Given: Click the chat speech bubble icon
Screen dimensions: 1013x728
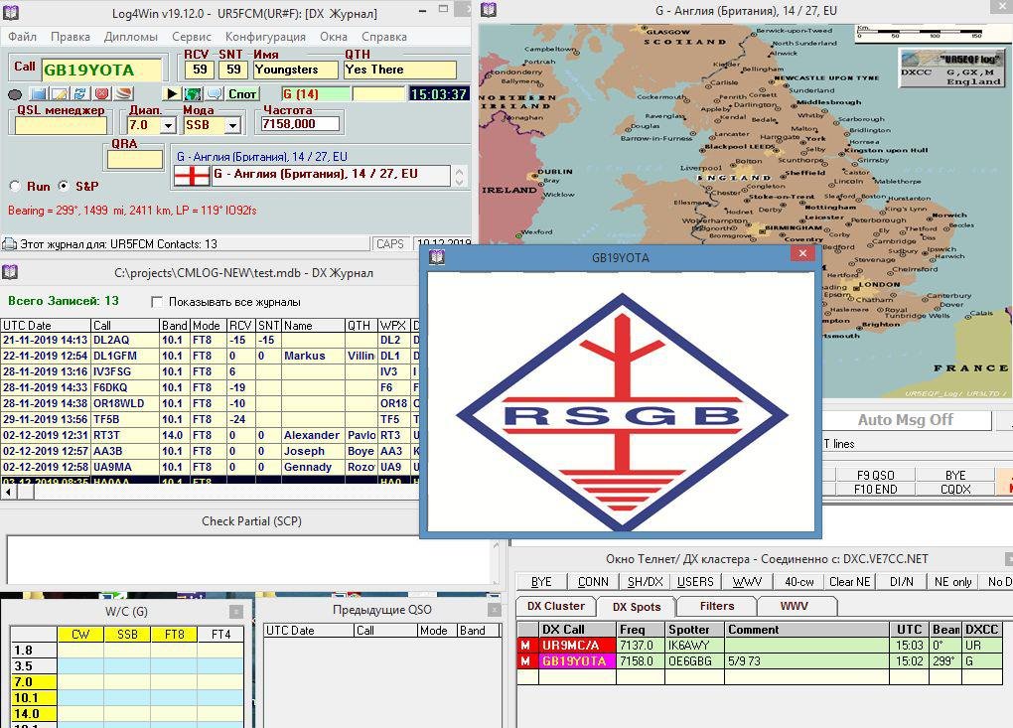Looking at the screenshot, I should (x=214, y=93).
